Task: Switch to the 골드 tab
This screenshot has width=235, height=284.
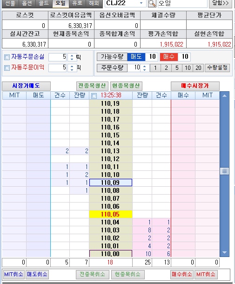Action: pyautogui.click(x=44, y=3)
